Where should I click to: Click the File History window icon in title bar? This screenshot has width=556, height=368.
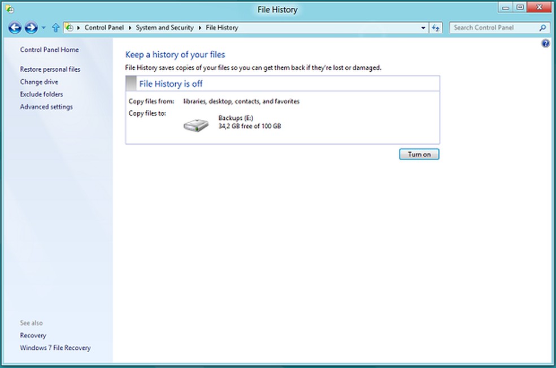pos(10,9)
